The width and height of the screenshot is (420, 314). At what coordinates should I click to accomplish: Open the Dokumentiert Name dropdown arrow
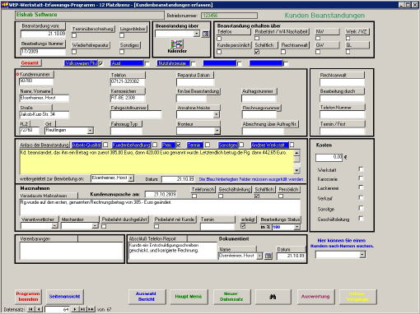click(259, 256)
